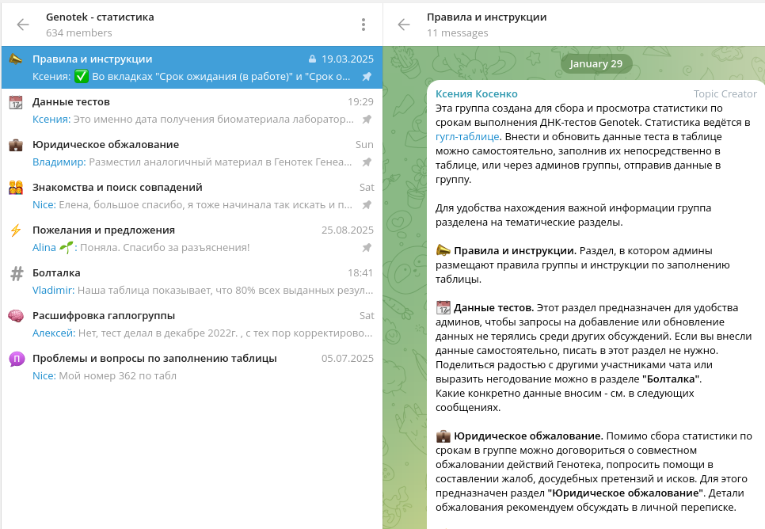Click calendar emoji in message before Данные тестов
The height and width of the screenshot is (529, 765).
(443, 307)
